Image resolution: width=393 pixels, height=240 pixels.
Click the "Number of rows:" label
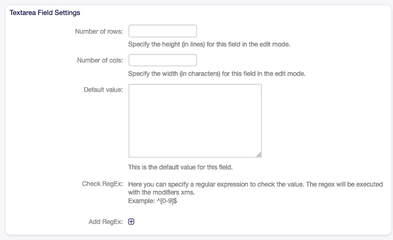100,31
